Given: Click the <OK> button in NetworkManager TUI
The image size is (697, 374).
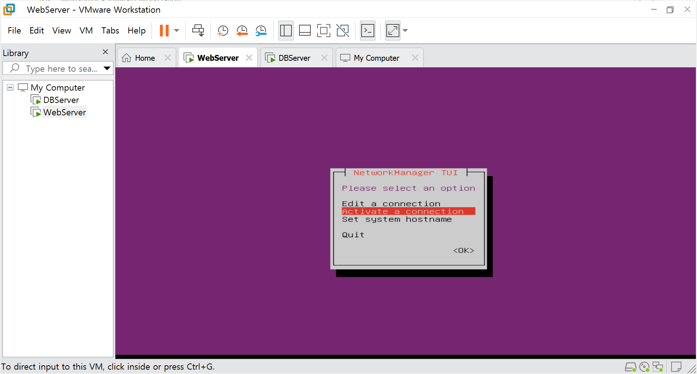Looking at the screenshot, I should pos(464,251).
